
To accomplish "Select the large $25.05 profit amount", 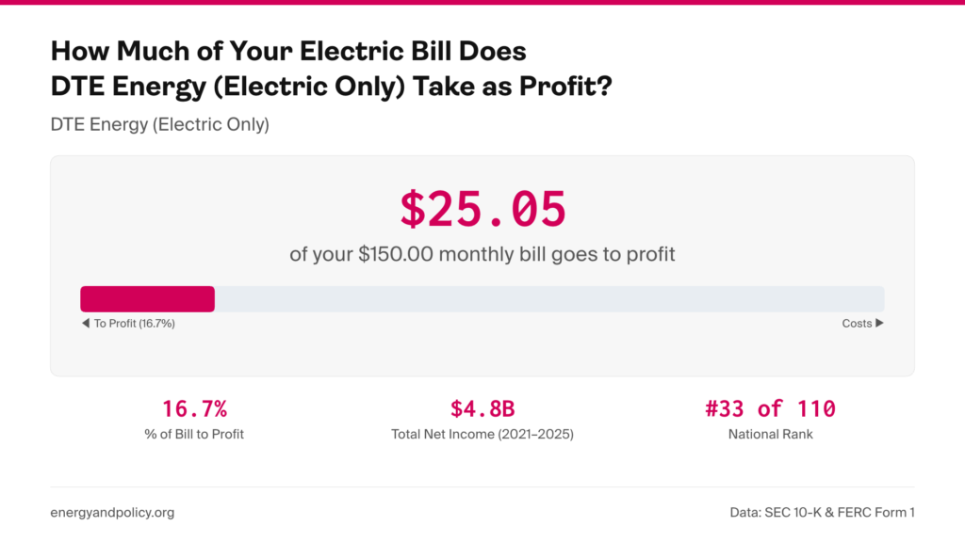I will [482, 209].
